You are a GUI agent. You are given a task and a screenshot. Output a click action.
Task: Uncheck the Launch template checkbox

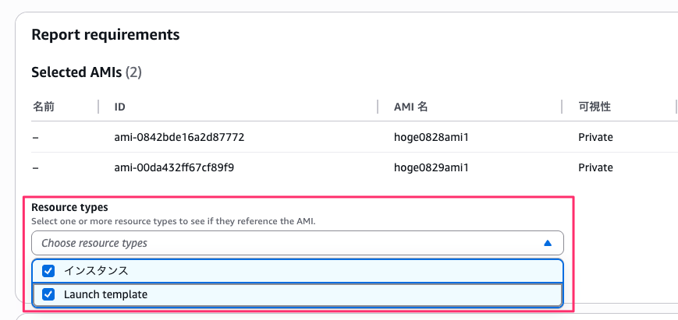click(48, 294)
